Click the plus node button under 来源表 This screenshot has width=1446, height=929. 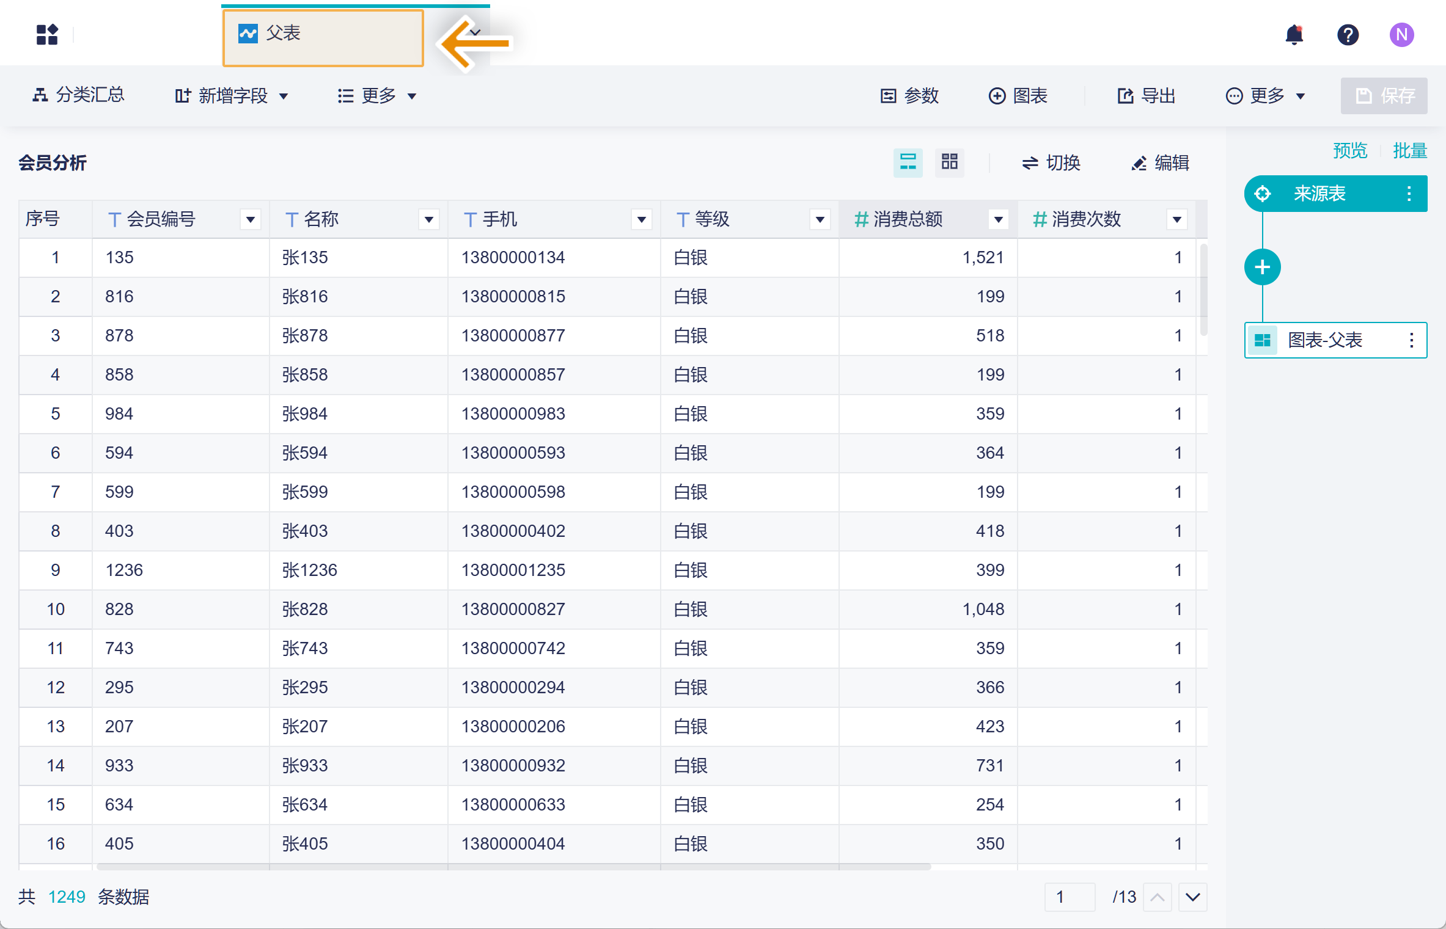pos(1262,267)
